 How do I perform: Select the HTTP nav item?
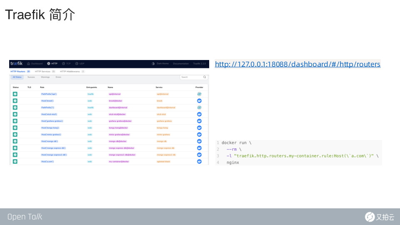52,63
